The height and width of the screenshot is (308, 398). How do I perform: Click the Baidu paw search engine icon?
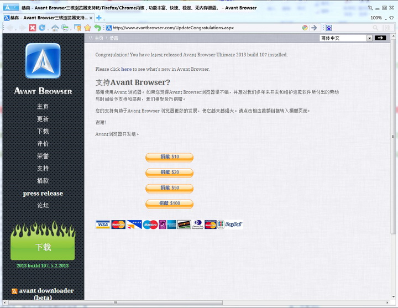click(x=329, y=28)
